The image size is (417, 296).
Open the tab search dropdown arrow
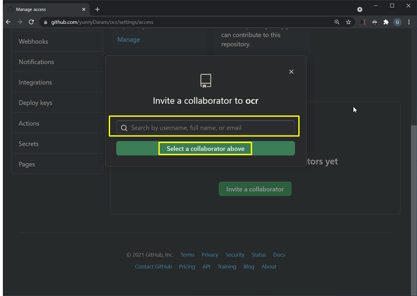(x=360, y=9)
